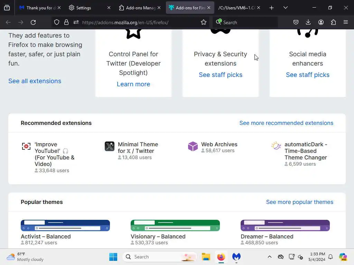The image size is (354, 265).
Task: Open Firefox View icon in the tab strip
Action: point(7,8)
